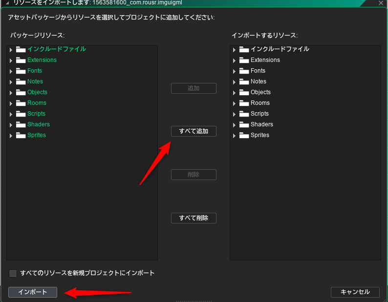Click Shaders folder icon in import list

tap(244, 124)
